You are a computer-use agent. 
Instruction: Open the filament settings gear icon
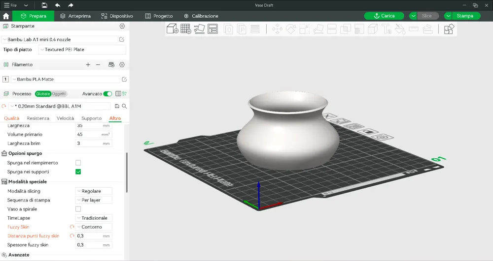click(122, 64)
